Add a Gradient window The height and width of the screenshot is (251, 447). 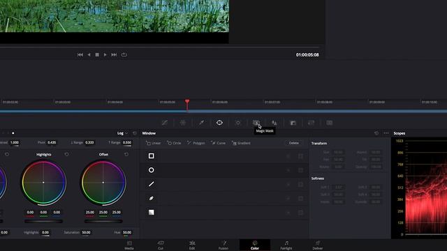coord(241,143)
